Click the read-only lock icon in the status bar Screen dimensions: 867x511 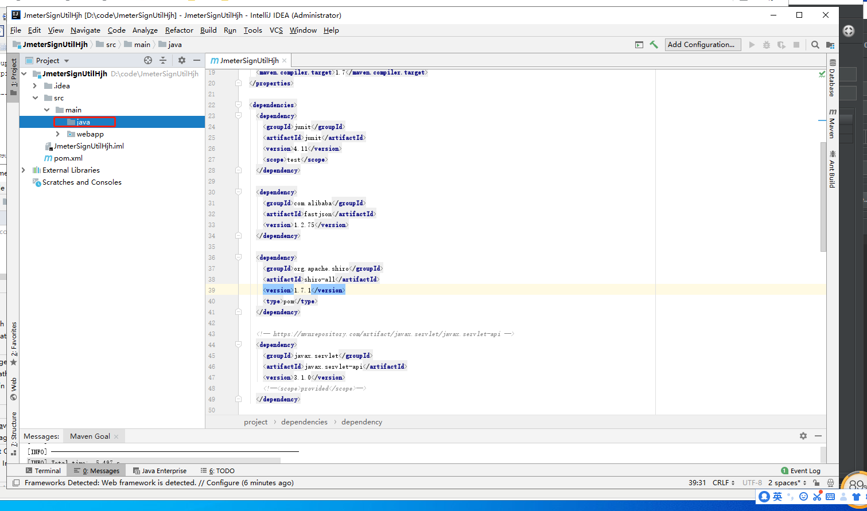pos(816,483)
